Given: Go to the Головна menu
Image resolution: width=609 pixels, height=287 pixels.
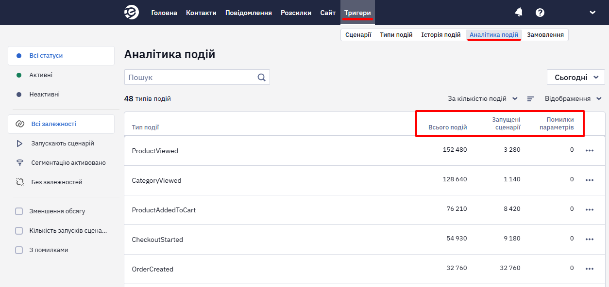Looking at the screenshot, I should point(164,13).
